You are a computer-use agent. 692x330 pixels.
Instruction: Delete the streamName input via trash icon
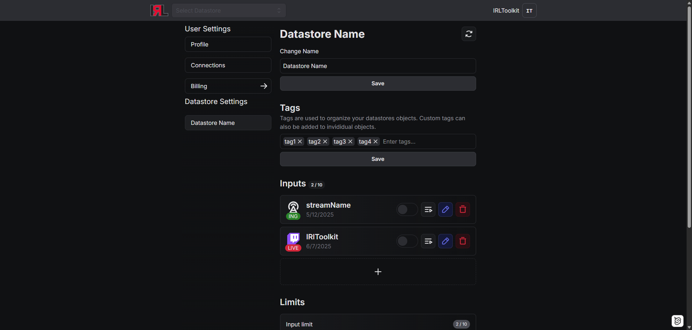pyautogui.click(x=462, y=209)
